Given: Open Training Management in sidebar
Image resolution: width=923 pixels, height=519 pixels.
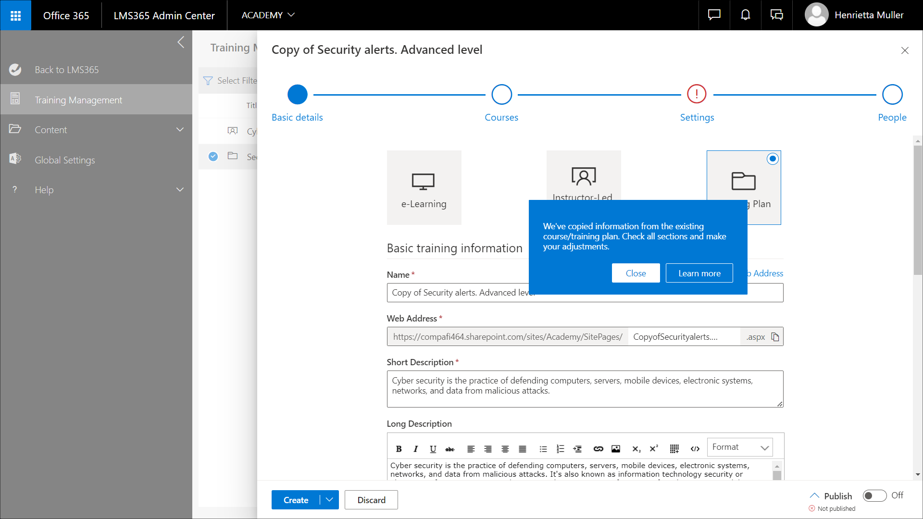Looking at the screenshot, I should 79,100.
